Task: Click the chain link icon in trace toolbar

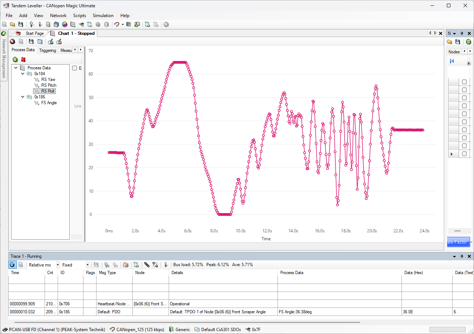Action: coord(147,265)
